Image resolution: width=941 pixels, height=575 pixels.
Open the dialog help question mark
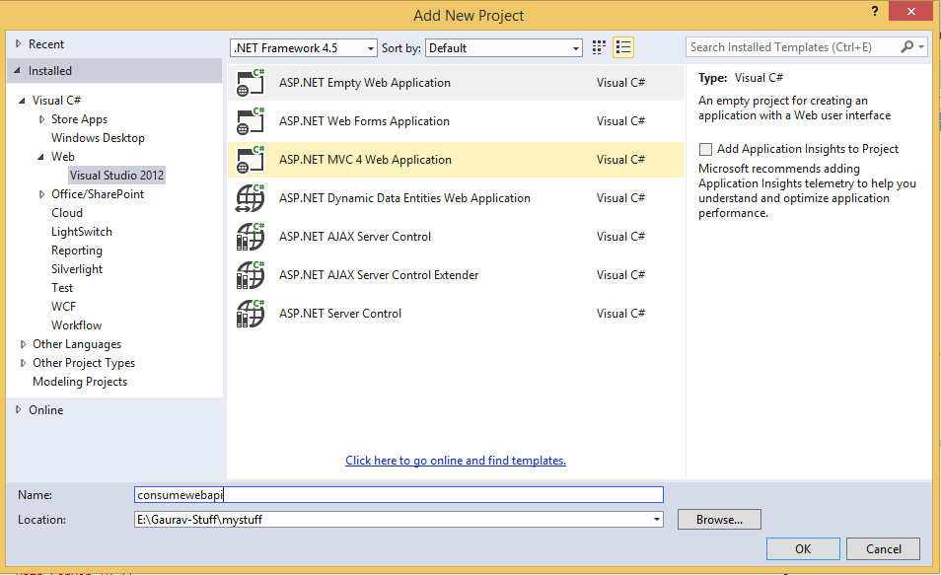click(875, 12)
